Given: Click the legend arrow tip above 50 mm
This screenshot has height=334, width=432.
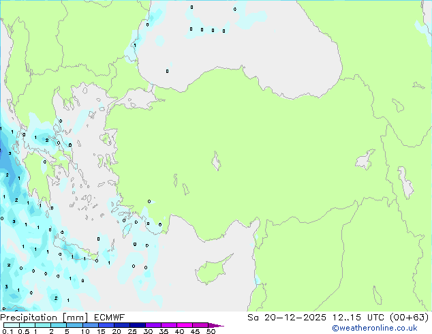Looking at the screenshot, I should (x=216, y=326).
